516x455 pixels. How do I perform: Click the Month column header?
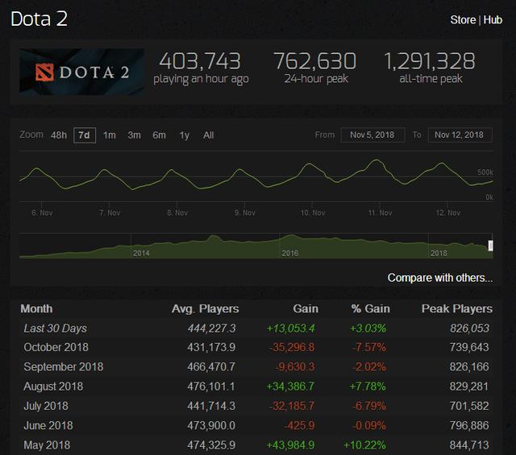tap(36, 308)
